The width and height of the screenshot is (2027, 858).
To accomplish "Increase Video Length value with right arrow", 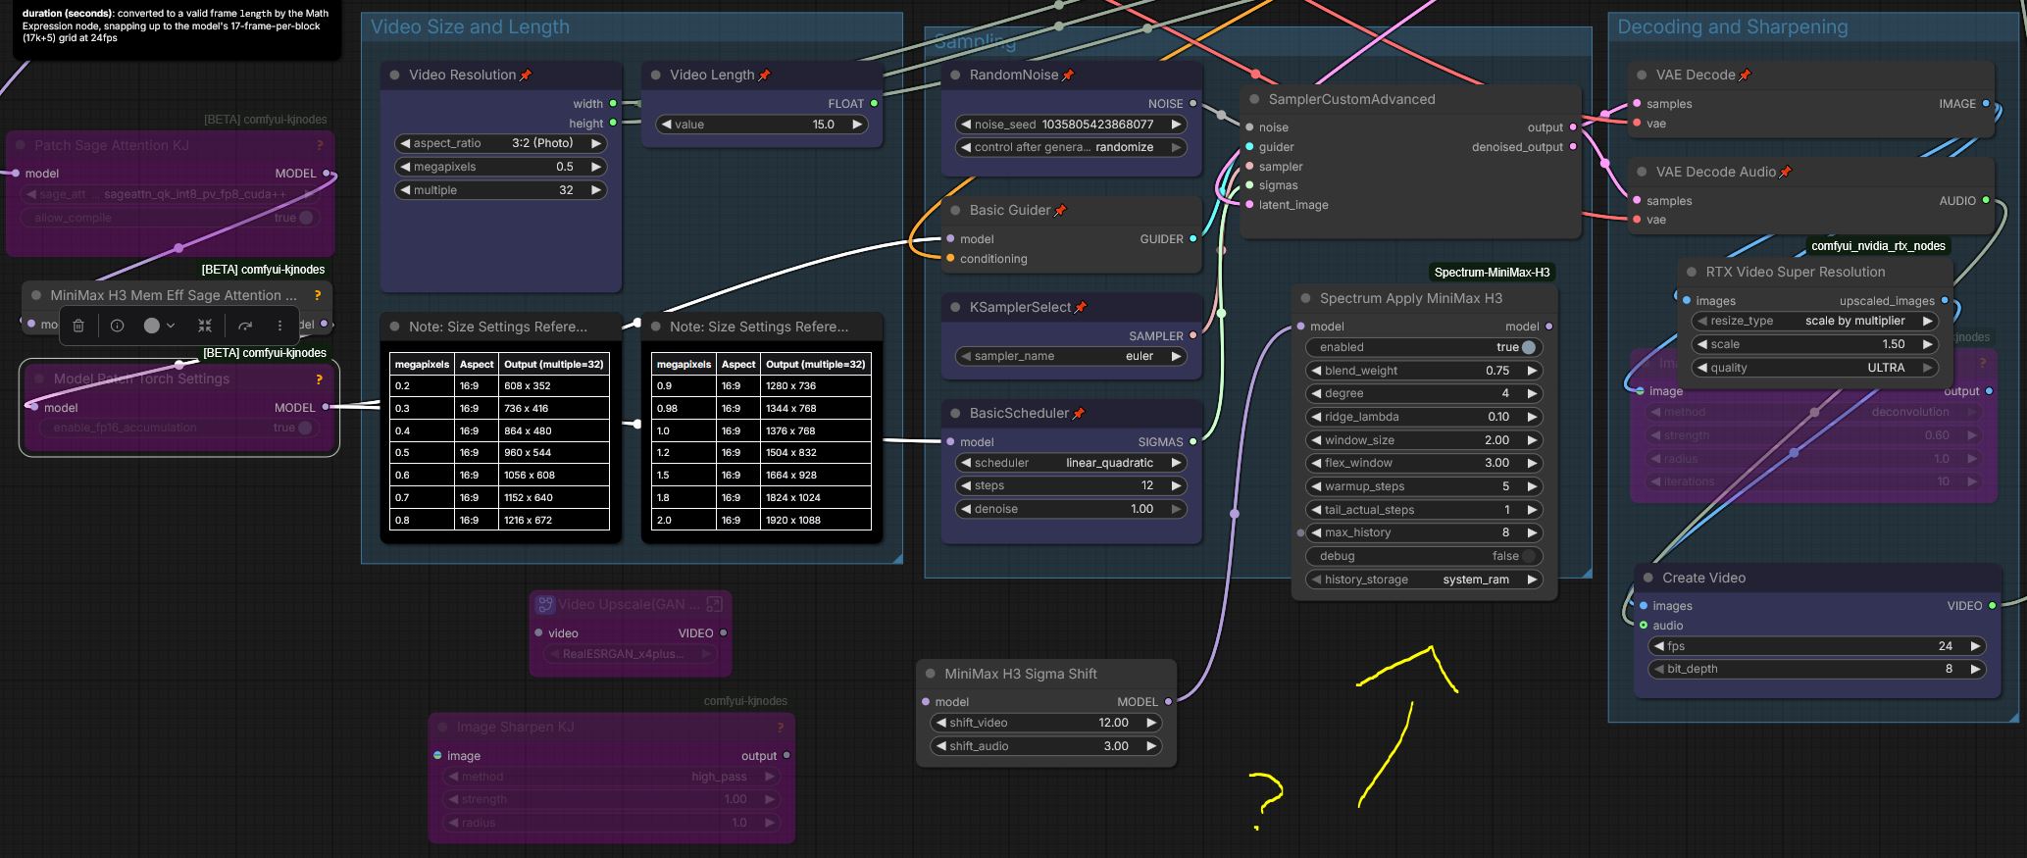I will (857, 125).
